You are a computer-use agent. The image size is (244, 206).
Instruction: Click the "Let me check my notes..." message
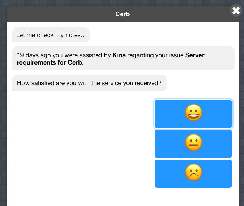[x=51, y=35]
